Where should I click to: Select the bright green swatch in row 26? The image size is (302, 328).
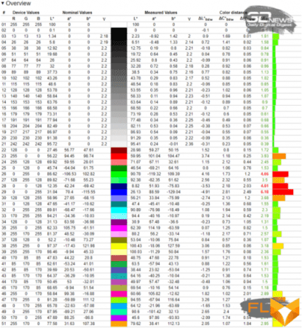pyautogui.click(x=119, y=174)
